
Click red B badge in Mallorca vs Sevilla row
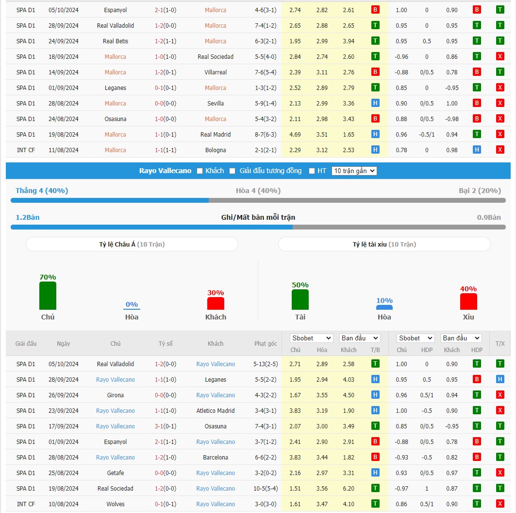pos(477,103)
